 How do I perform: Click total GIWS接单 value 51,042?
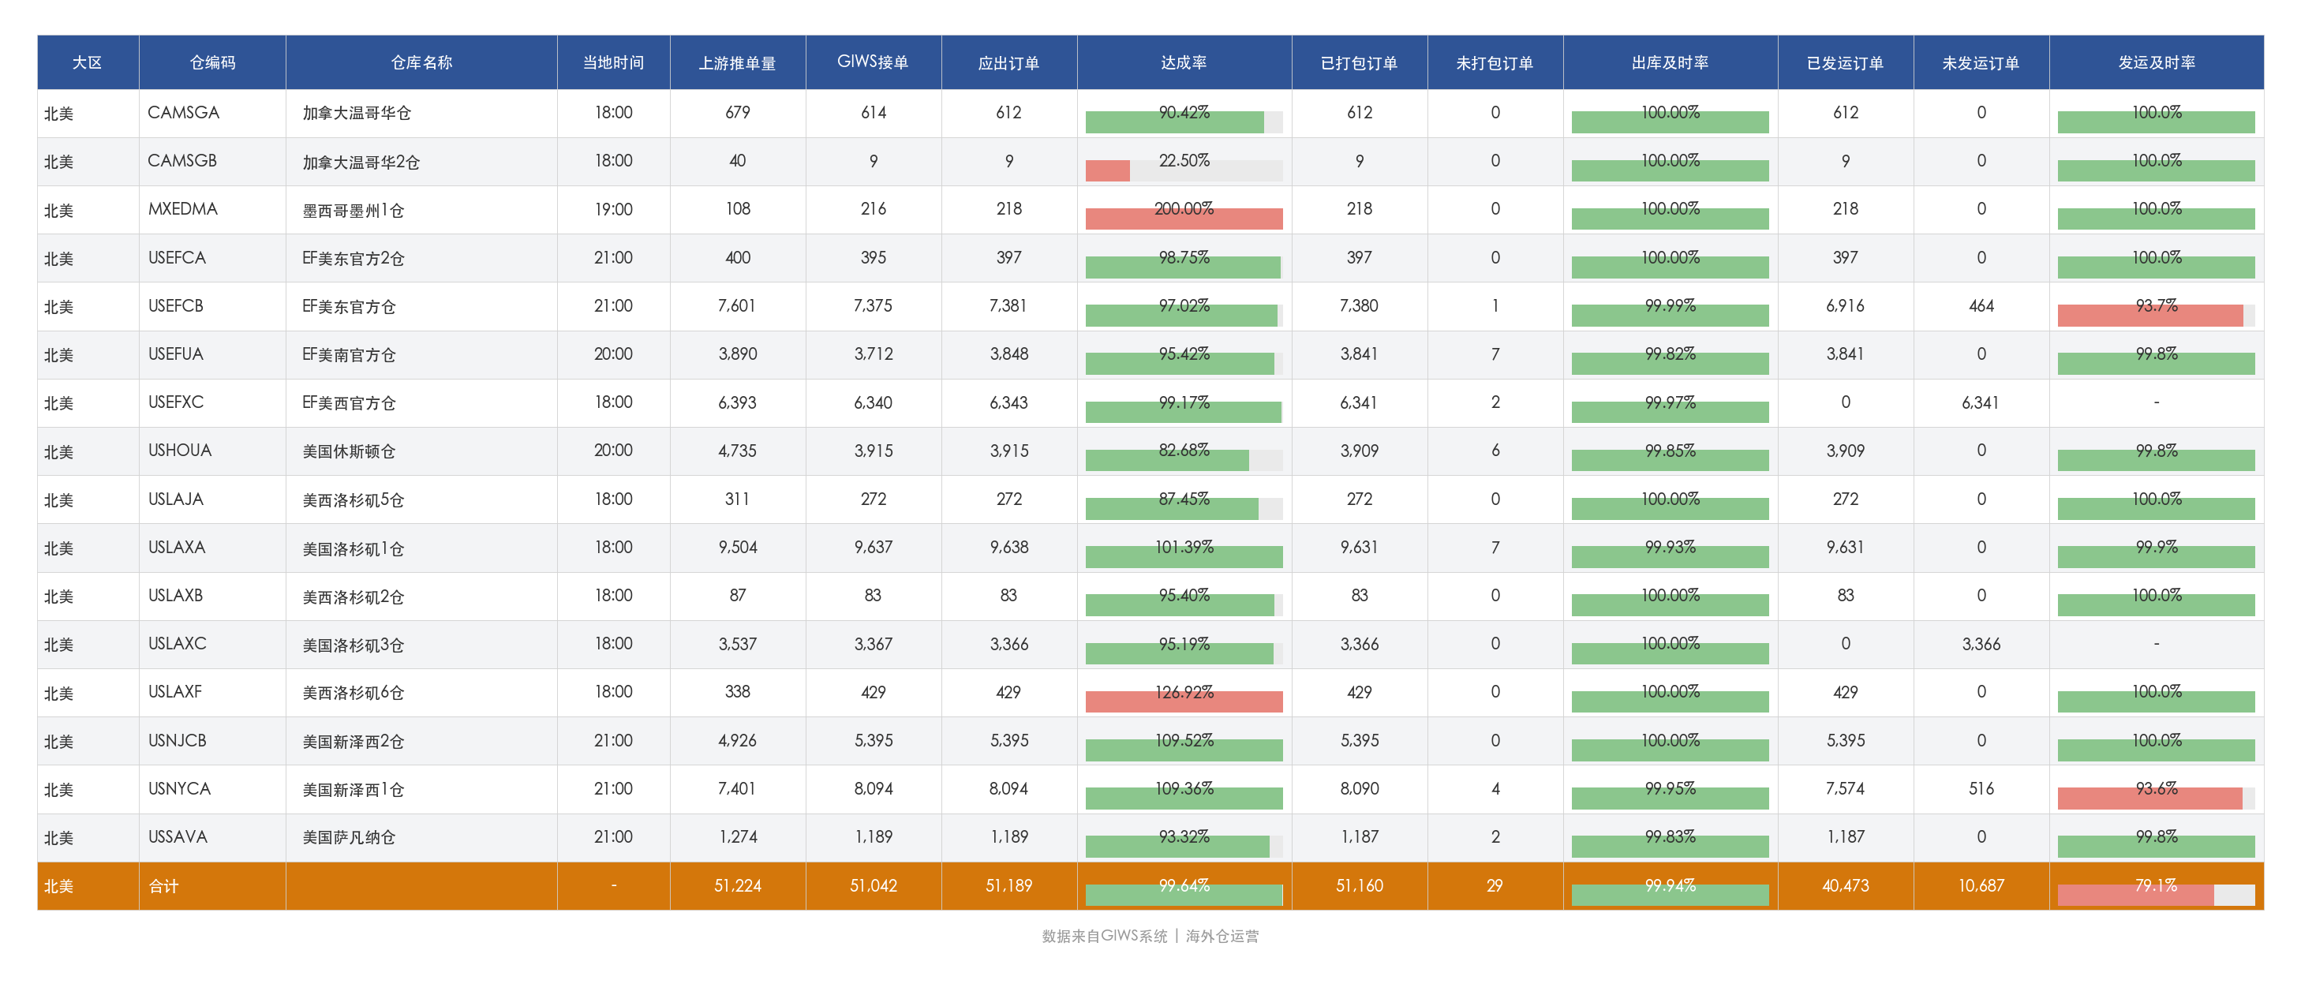[x=874, y=886]
